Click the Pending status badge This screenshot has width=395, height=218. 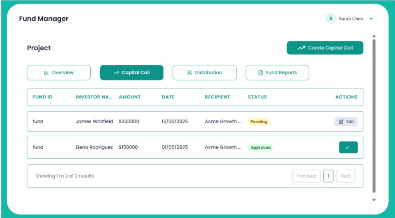(259, 121)
